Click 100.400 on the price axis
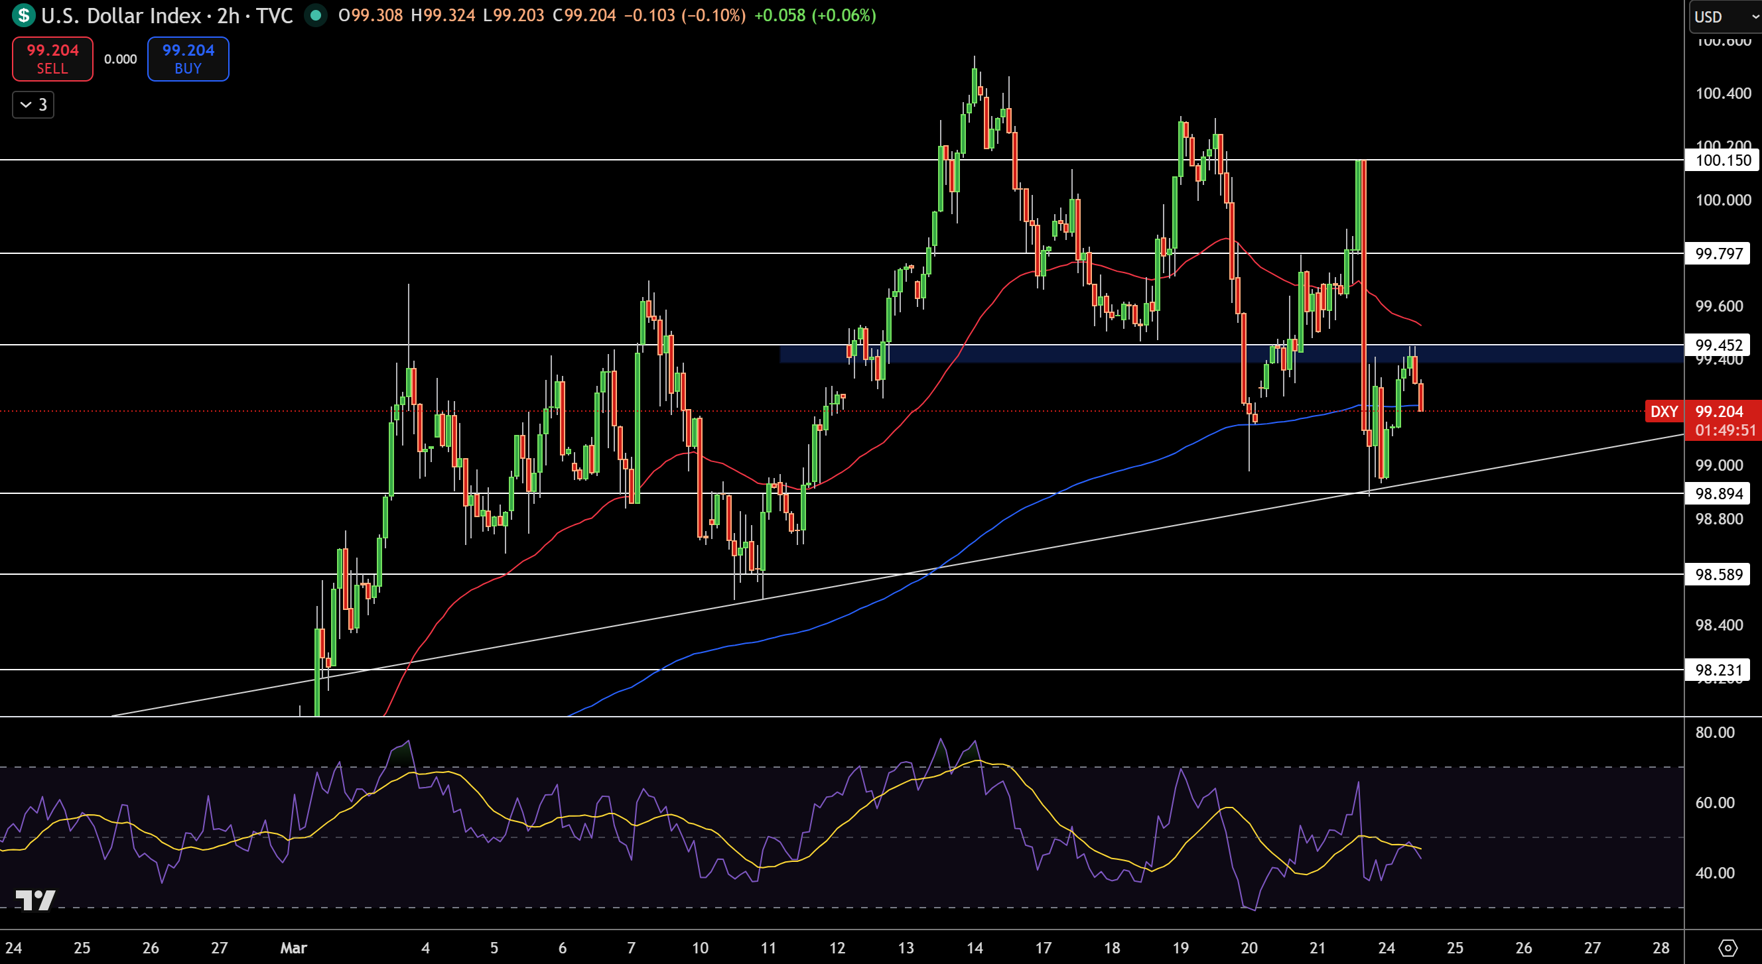Image resolution: width=1762 pixels, height=964 pixels. (1723, 93)
